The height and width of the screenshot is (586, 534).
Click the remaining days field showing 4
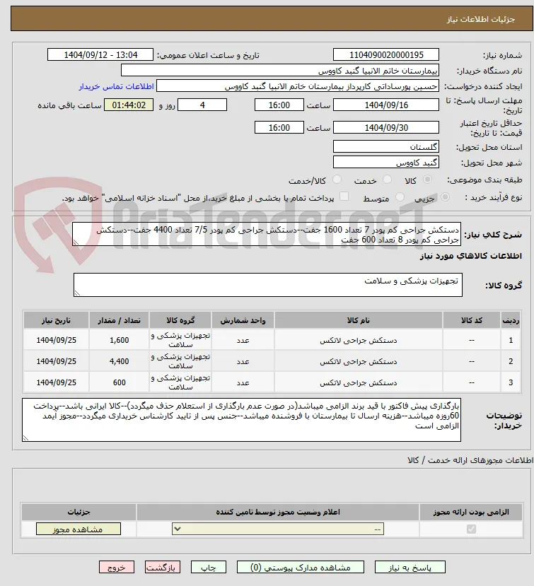pos(202,105)
